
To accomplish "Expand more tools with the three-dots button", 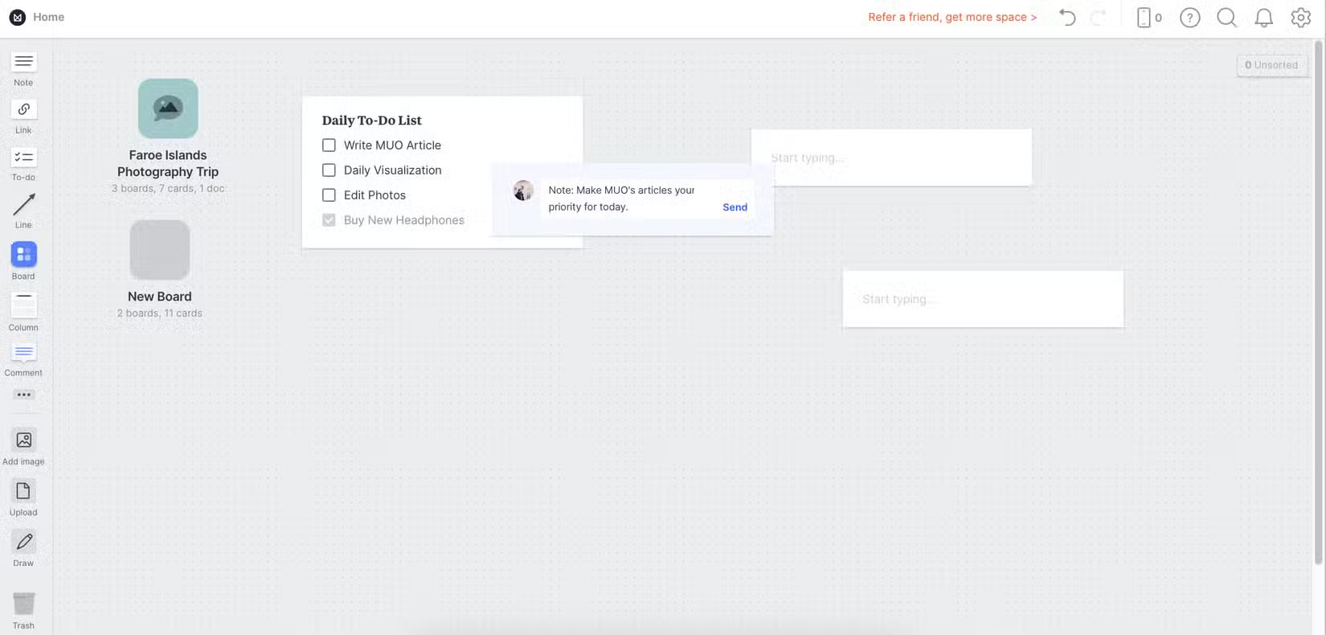I will pyautogui.click(x=23, y=395).
